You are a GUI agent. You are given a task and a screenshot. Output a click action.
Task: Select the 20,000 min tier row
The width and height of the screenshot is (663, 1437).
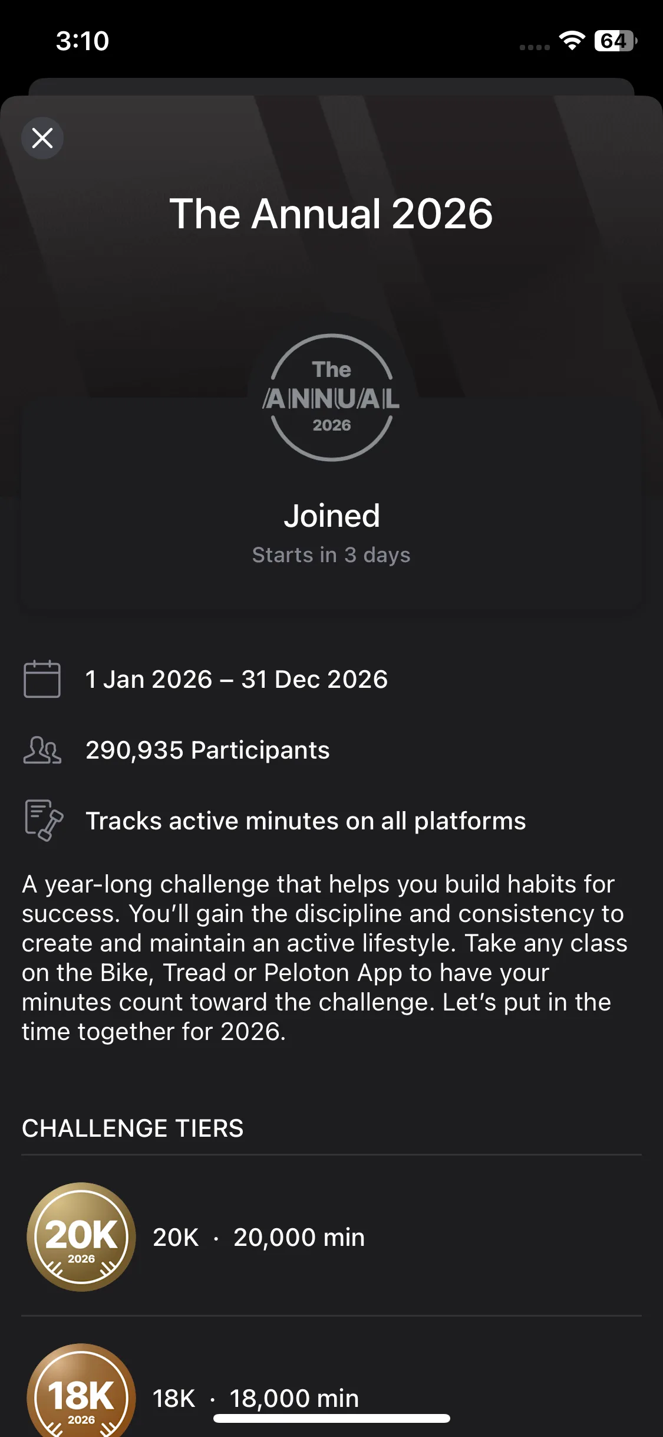pos(299,1238)
